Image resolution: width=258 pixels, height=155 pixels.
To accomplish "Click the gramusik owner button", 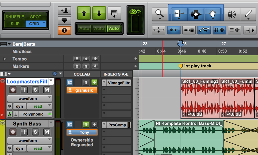I will [x=82, y=90].
